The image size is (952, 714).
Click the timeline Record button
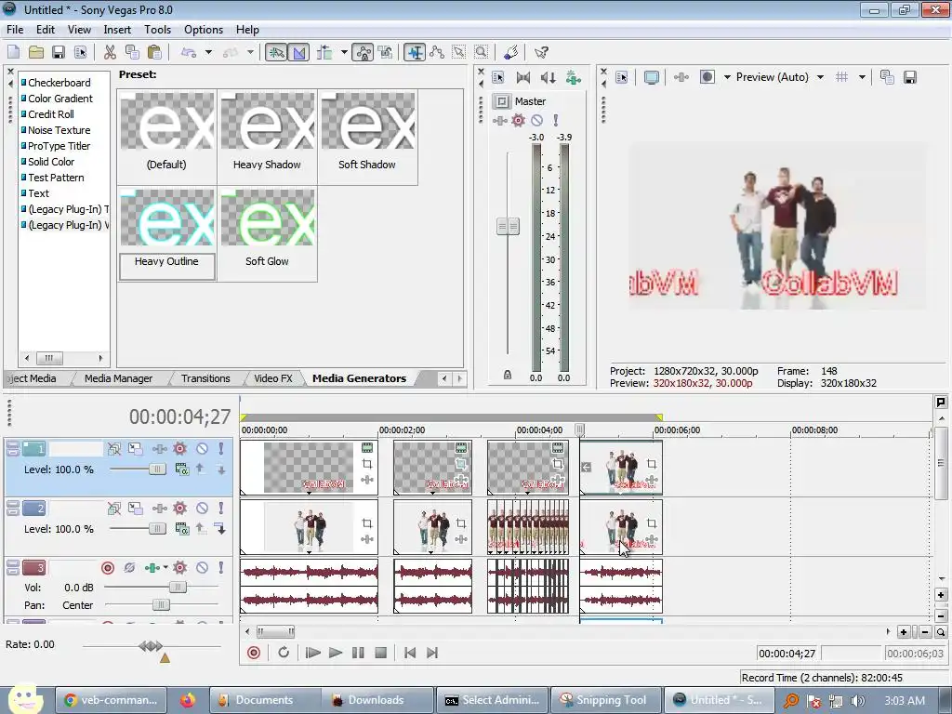254,653
